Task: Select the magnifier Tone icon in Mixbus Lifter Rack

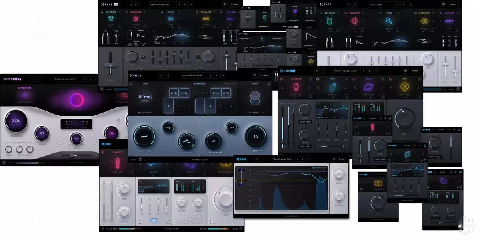Action: pos(389,20)
